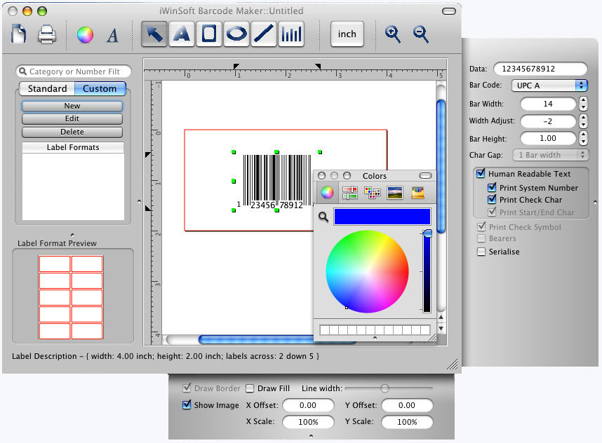Click the left panel splitter handle
This screenshot has height=443, width=602.
(139, 201)
